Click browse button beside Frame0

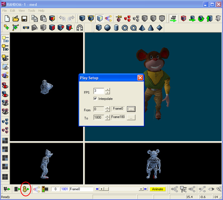131,109
